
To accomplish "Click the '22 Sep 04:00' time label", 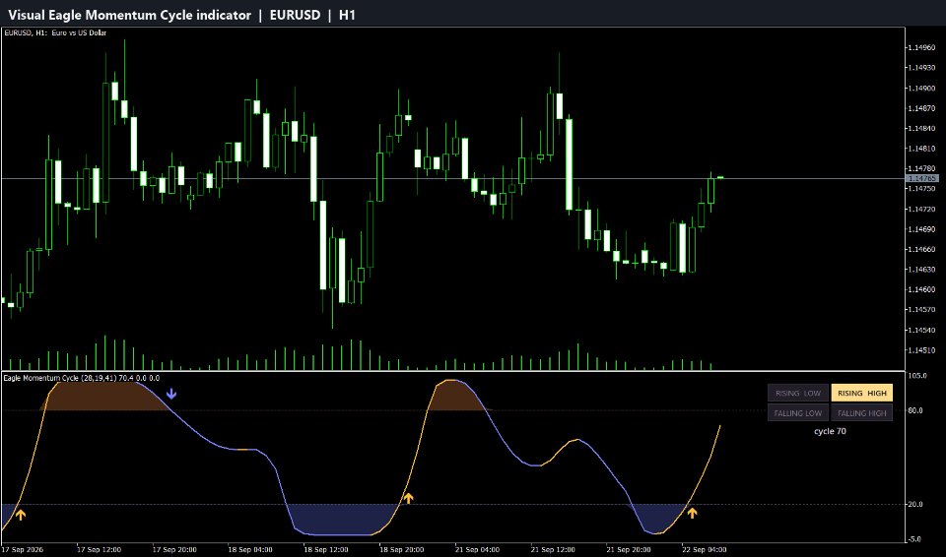I will point(704,550).
